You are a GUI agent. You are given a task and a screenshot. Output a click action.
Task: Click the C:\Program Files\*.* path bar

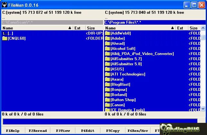coord(155,22)
